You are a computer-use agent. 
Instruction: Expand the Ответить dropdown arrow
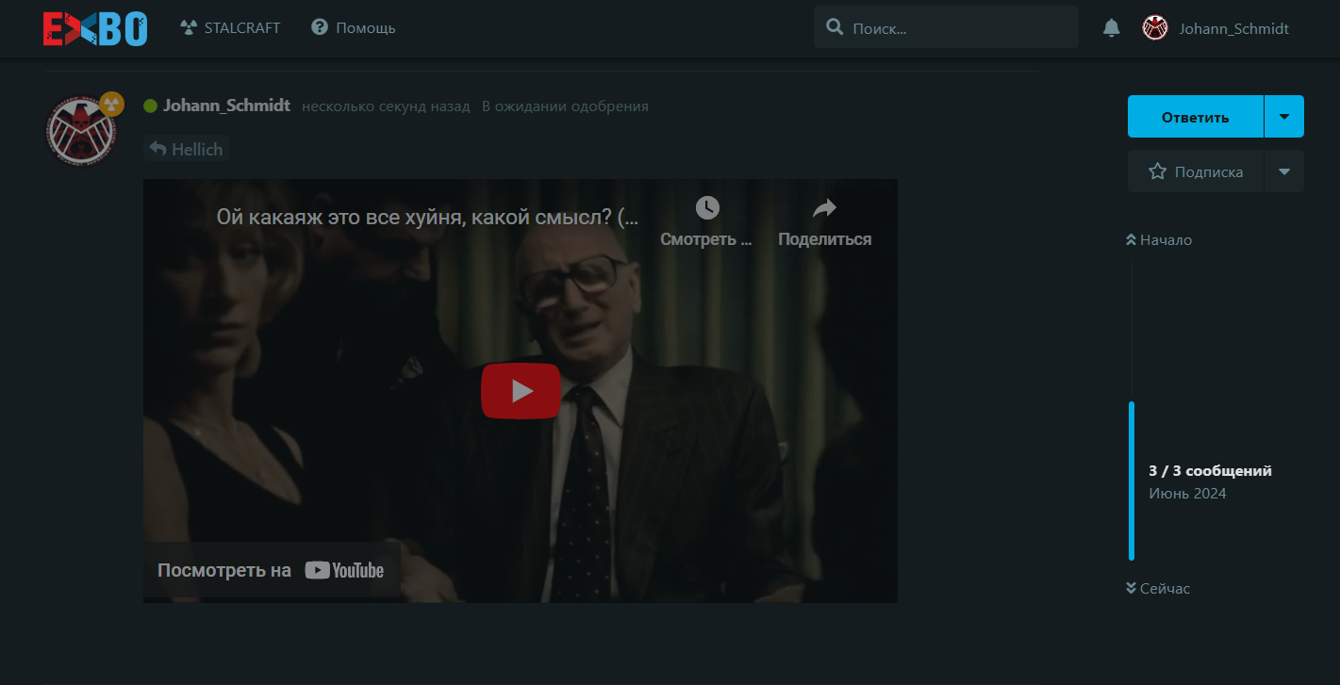1284,117
